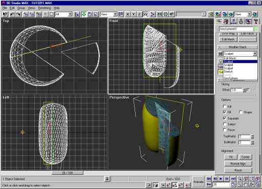
Task: Click the Alignment Center button
Action: pos(246,157)
